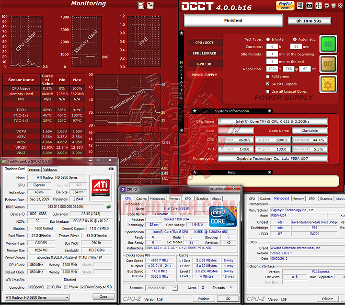Click the elapsed time display 0h 19m 59s

(x=309, y=21)
